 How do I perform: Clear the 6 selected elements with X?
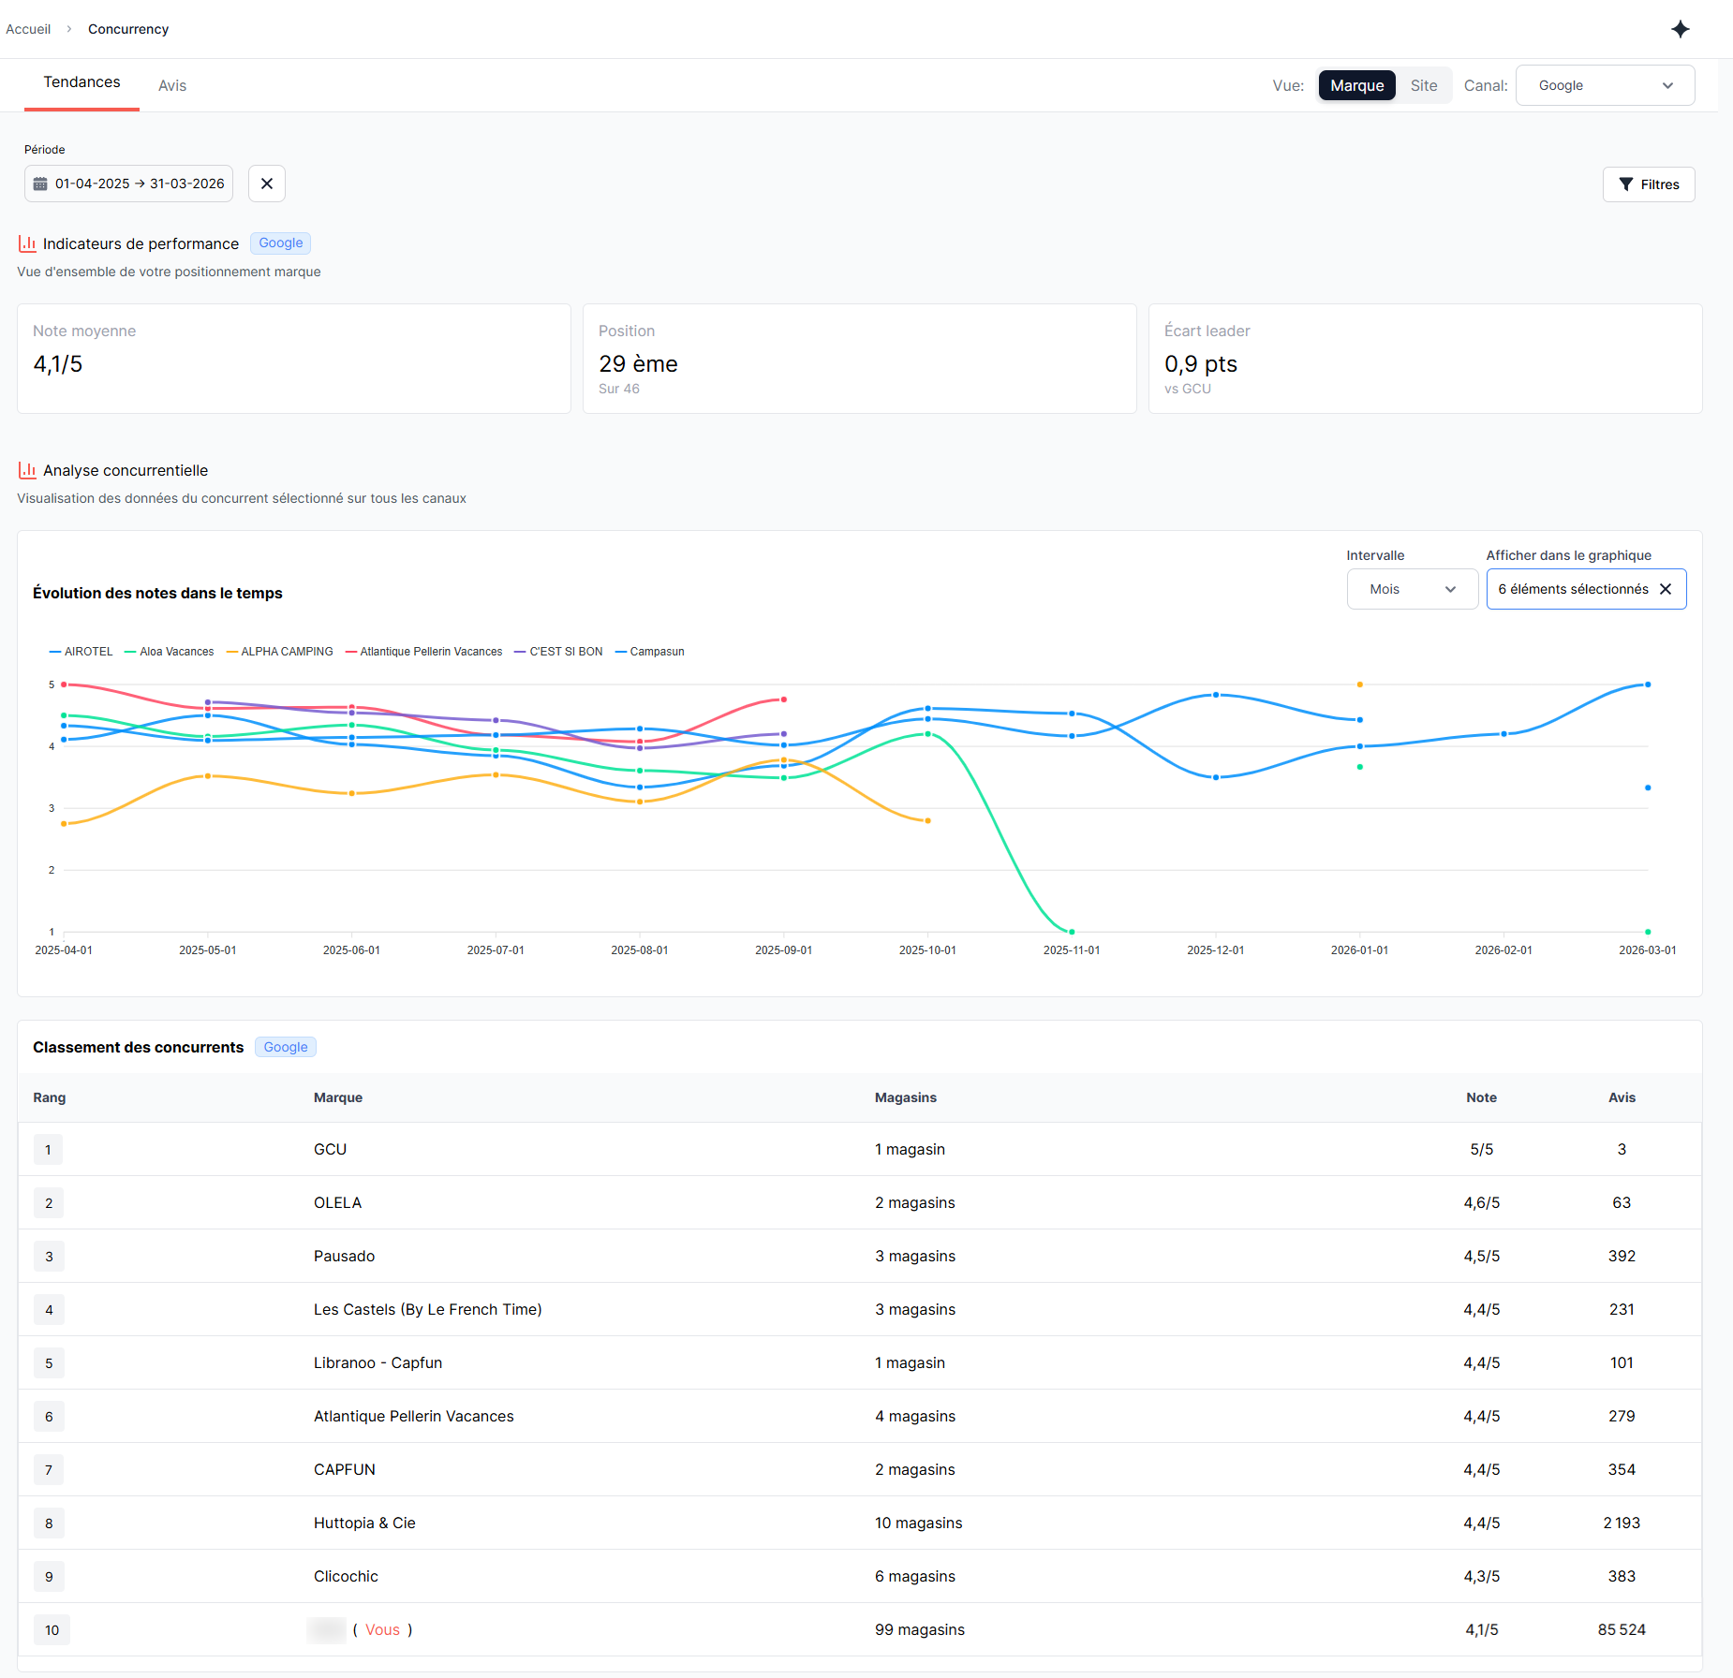coord(1666,589)
